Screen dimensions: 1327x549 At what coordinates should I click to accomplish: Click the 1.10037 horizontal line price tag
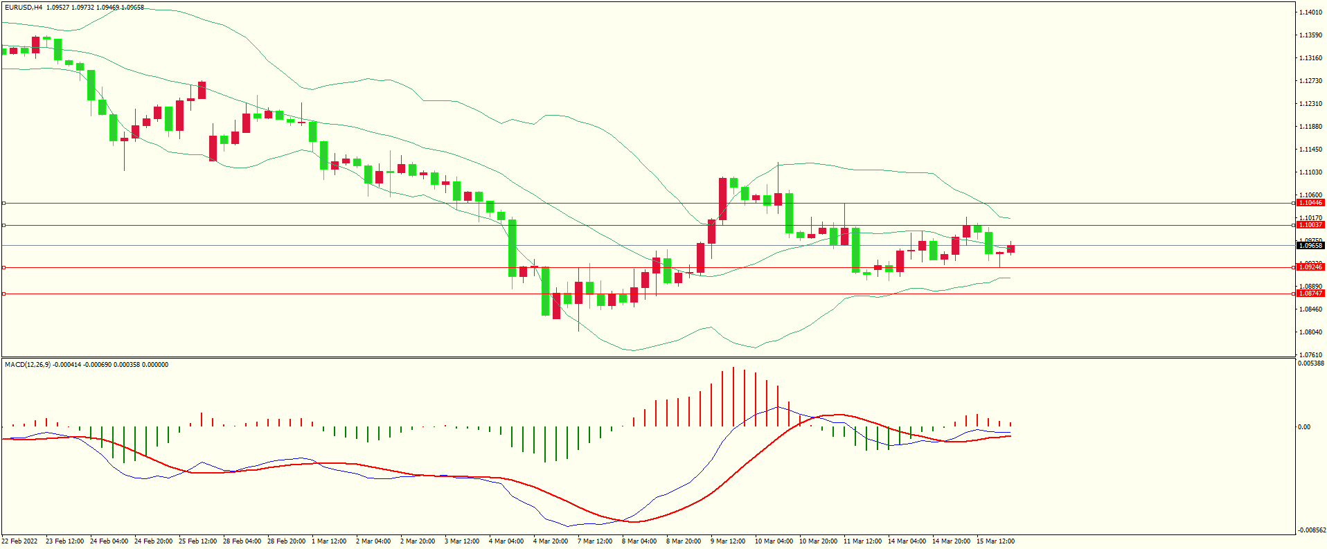pyautogui.click(x=1310, y=225)
